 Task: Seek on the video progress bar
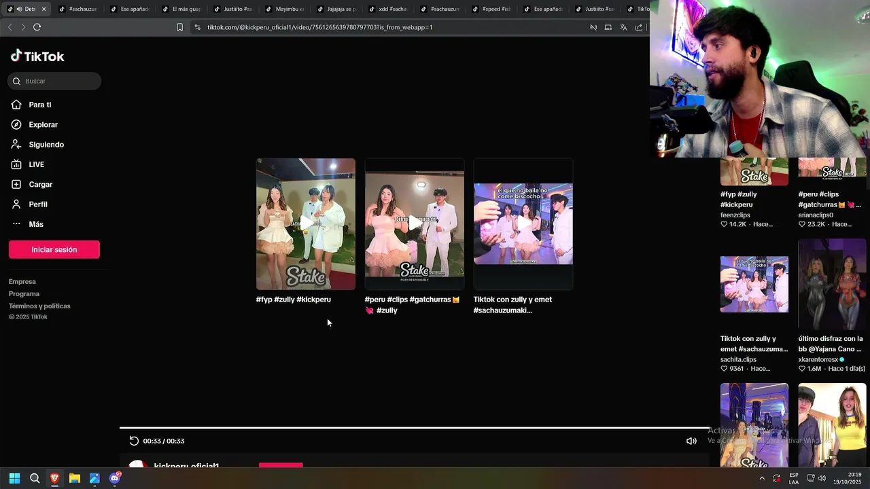click(415, 428)
